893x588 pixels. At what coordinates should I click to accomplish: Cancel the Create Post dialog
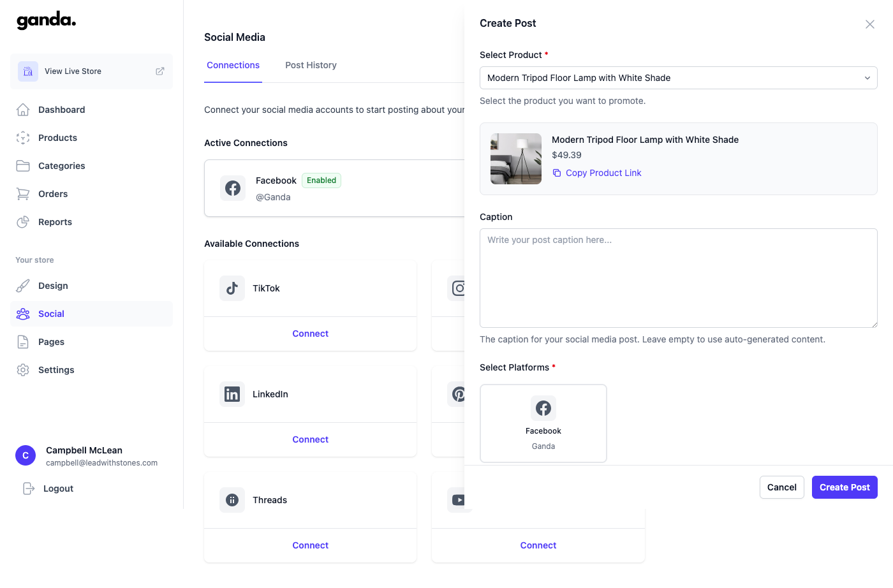pos(781,487)
